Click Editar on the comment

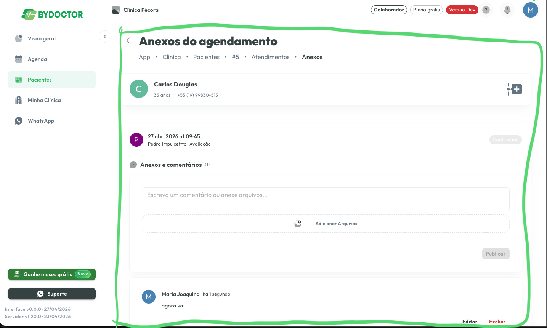coord(470,322)
